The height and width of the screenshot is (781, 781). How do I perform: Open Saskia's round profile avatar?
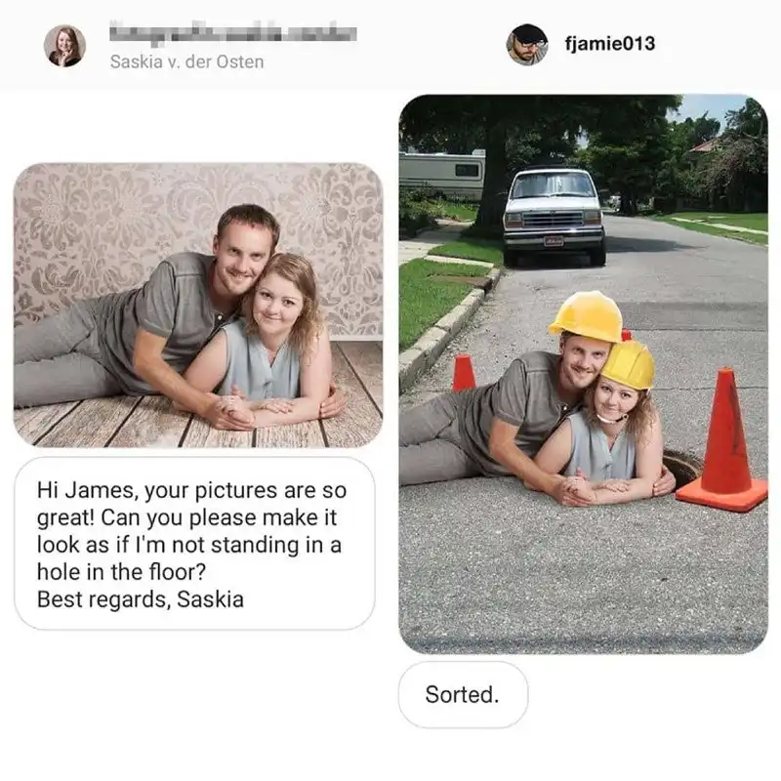[x=64, y=46]
